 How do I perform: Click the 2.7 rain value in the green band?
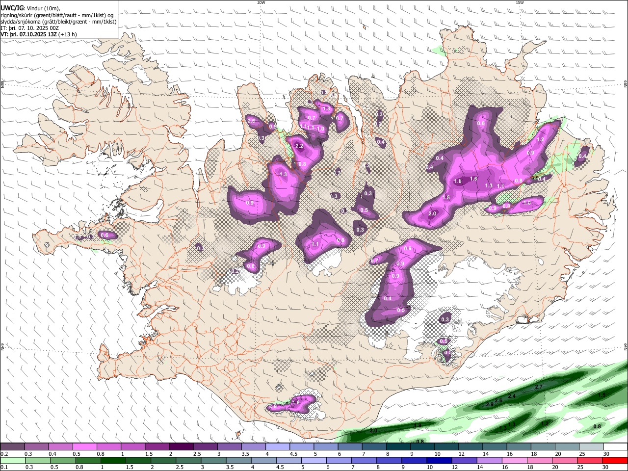(x=538, y=387)
